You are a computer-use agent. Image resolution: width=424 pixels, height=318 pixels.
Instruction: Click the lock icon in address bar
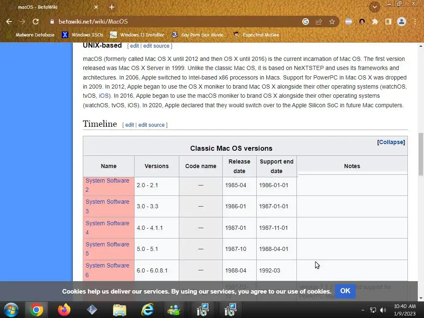tap(52, 22)
